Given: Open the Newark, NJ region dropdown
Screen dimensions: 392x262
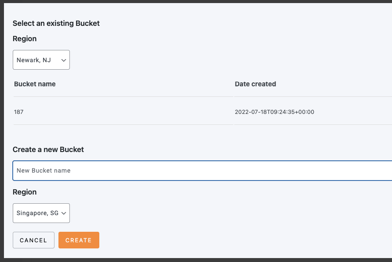Looking at the screenshot, I should pos(41,60).
